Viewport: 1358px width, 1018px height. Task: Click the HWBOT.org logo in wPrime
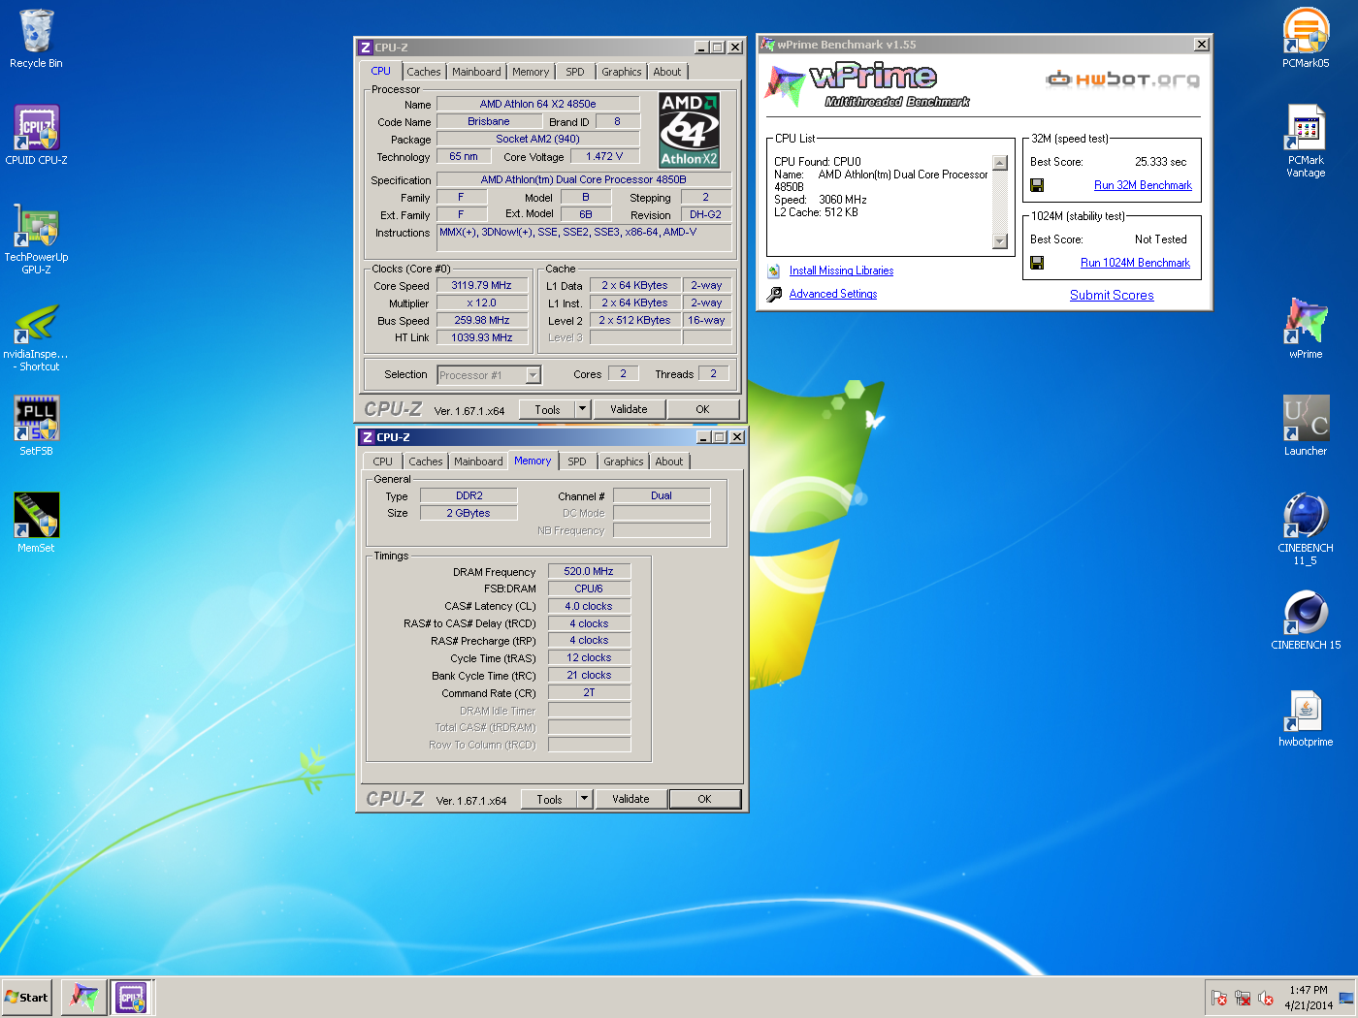coord(1122,80)
